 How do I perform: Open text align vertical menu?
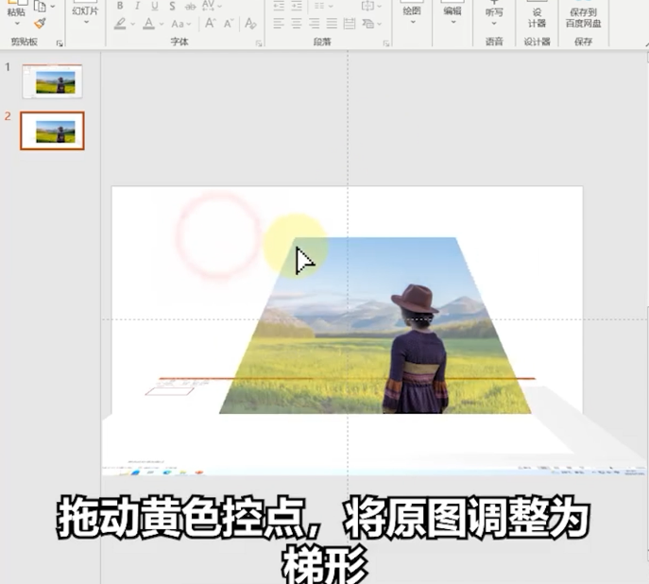pos(371,6)
